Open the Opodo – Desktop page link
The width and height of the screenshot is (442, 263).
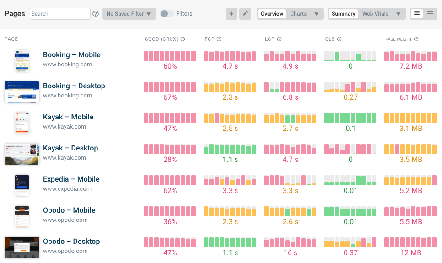(x=71, y=242)
